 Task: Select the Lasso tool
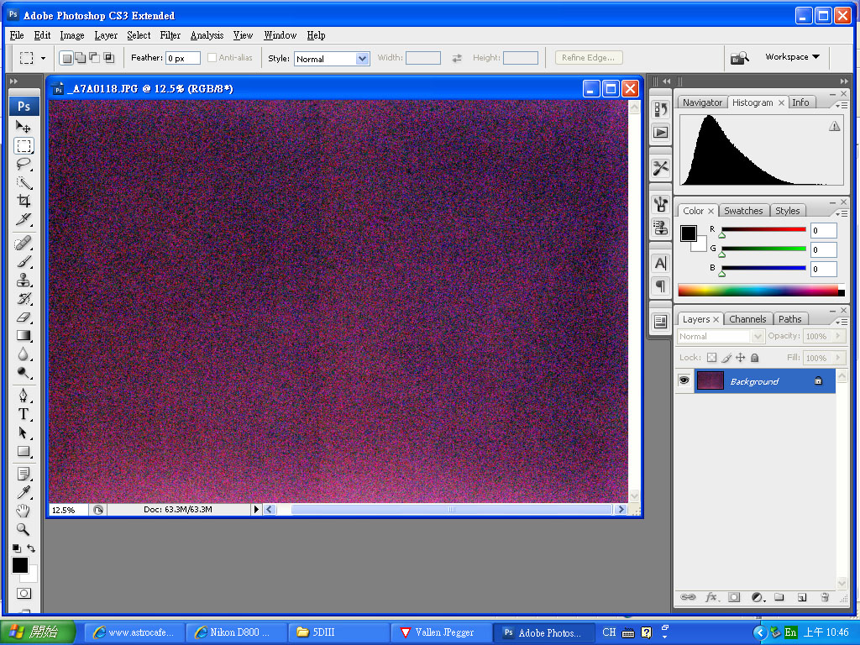pyautogui.click(x=24, y=164)
